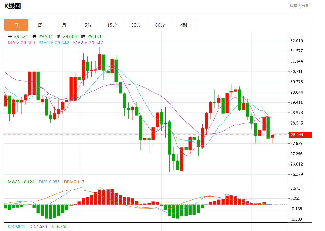Screen dimensions: 325x231
Task: Click the K线图 heading
Action: (12, 6)
